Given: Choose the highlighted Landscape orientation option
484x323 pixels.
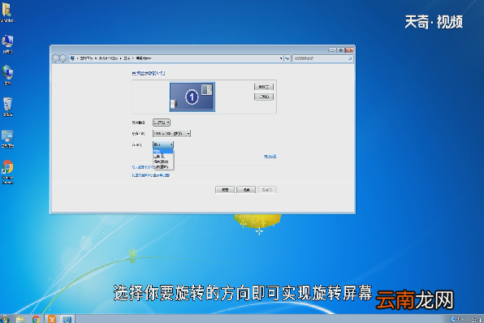Looking at the screenshot, I should pyautogui.click(x=163, y=151).
